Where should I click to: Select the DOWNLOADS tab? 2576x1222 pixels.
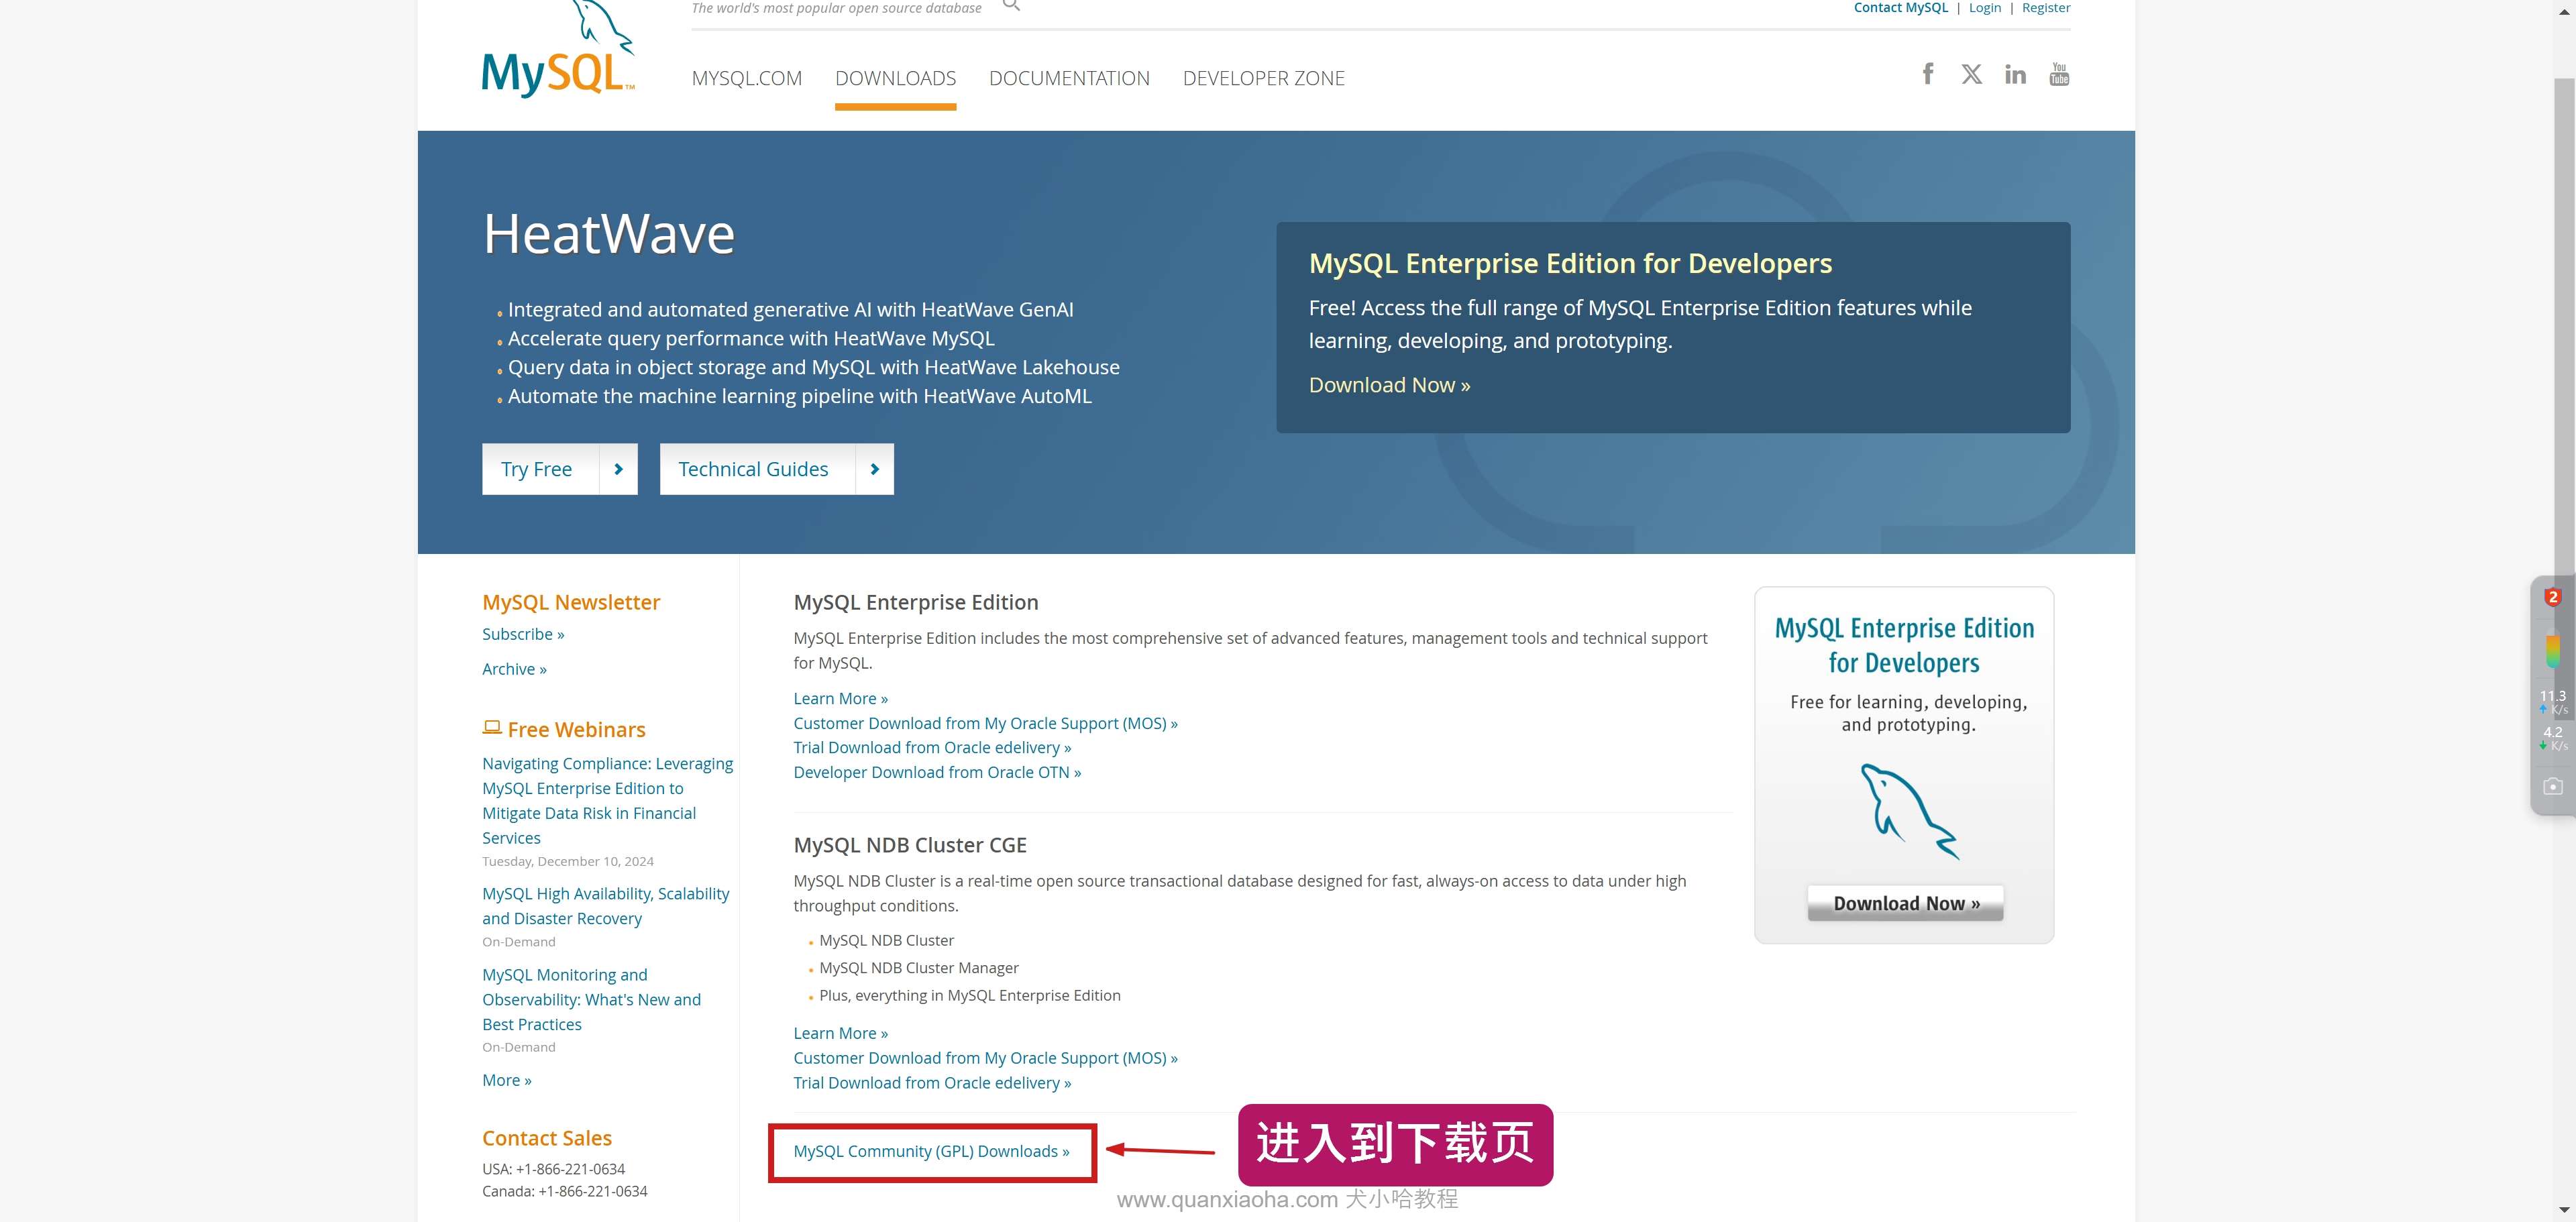click(x=895, y=78)
